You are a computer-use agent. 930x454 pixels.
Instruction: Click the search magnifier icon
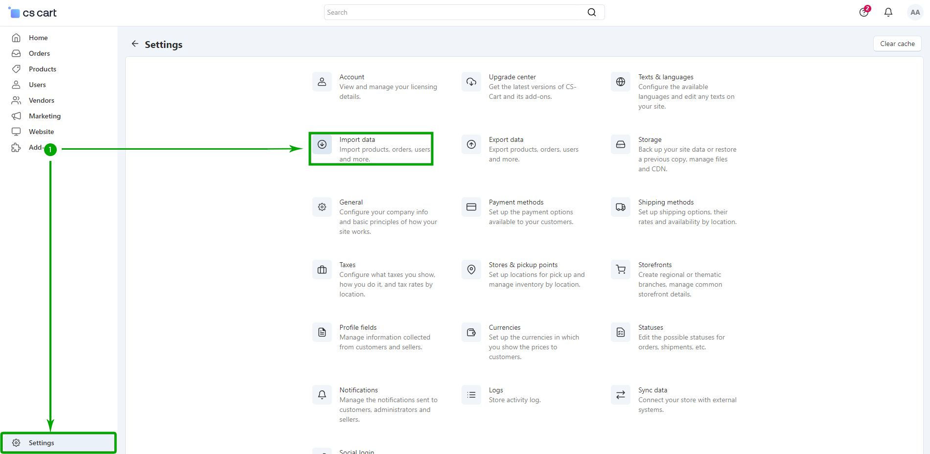pyautogui.click(x=591, y=12)
